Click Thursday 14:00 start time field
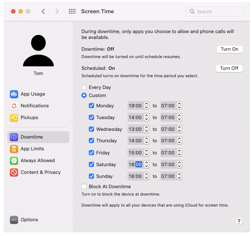 [x=136, y=140]
